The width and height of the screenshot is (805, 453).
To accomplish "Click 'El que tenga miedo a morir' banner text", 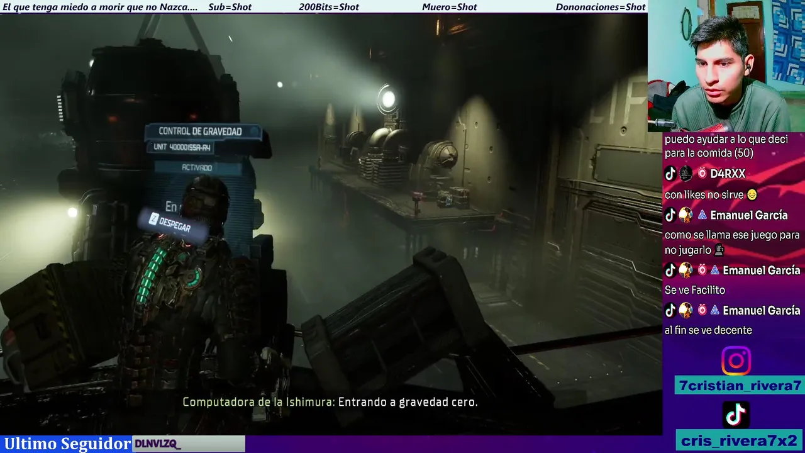I will click(x=100, y=7).
